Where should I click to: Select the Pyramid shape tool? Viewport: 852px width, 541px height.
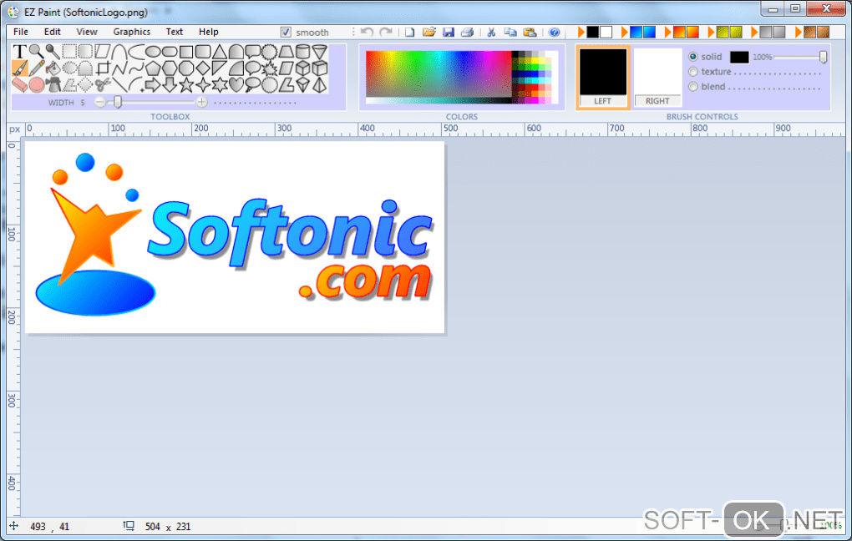(319, 85)
